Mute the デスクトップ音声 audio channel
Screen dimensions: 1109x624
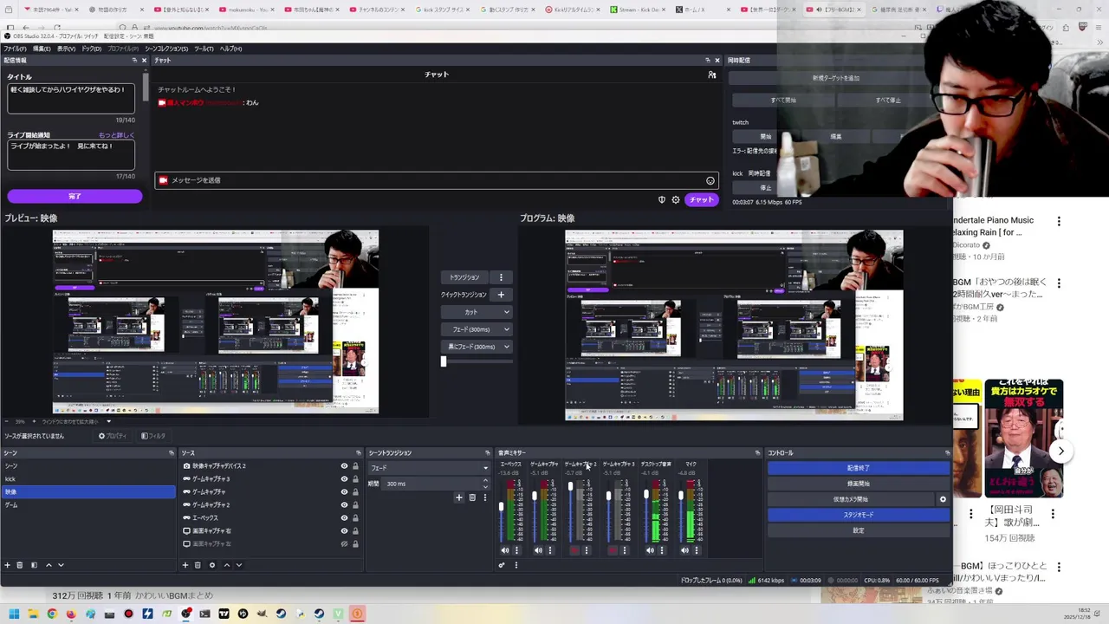pos(650,550)
